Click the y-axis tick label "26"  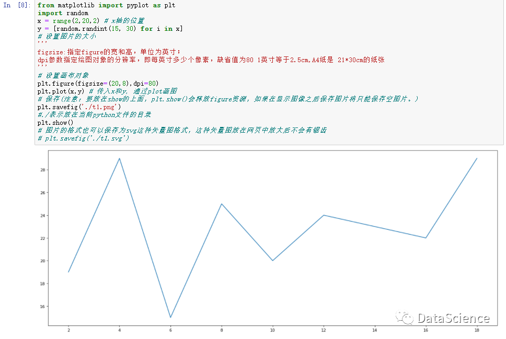click(42, 193)
